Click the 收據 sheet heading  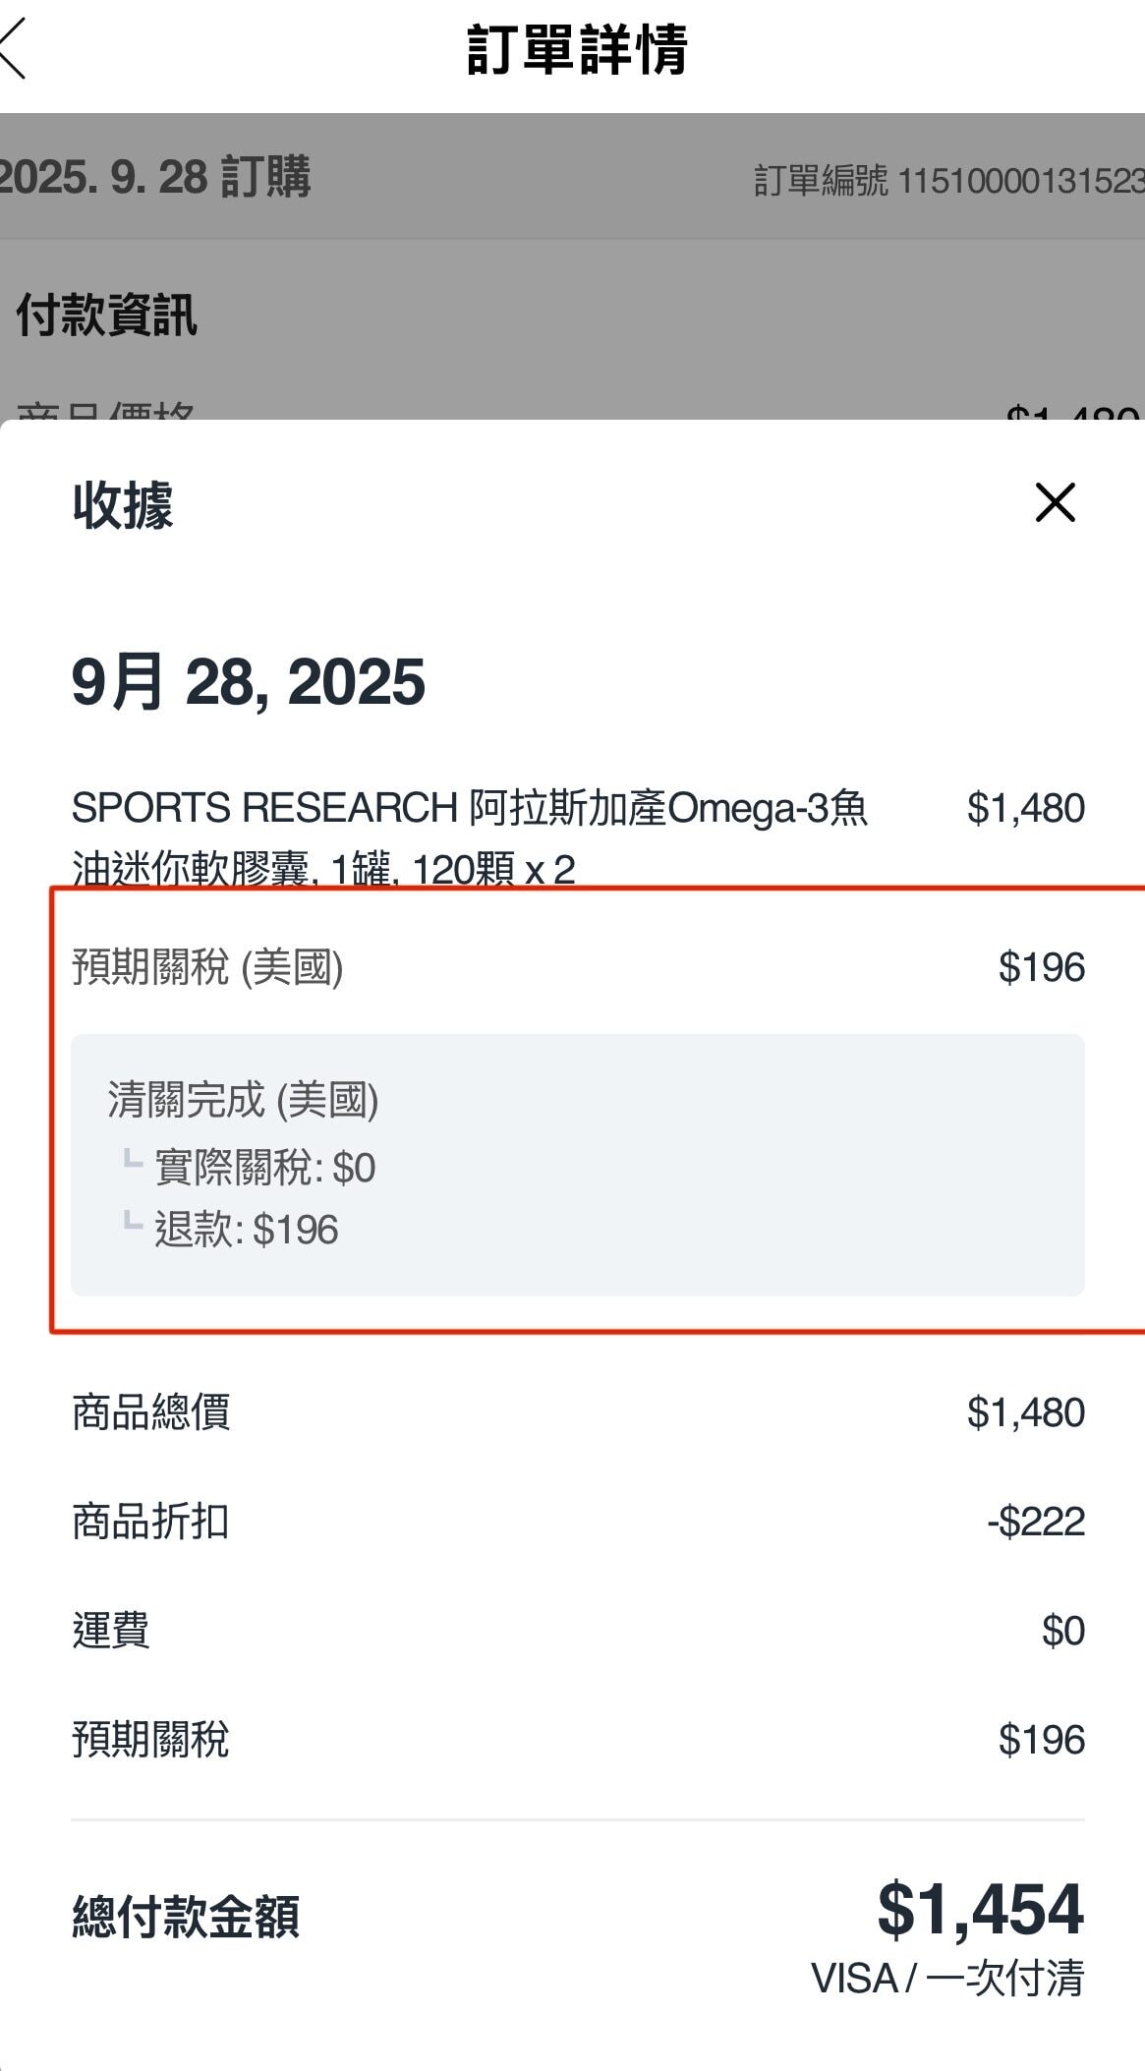click(123, 505)
